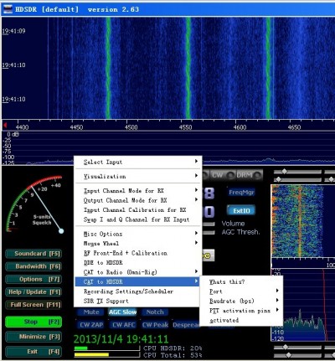Enable CW AFC
This screenshot has height=361, width=335.
pos(123,325)
